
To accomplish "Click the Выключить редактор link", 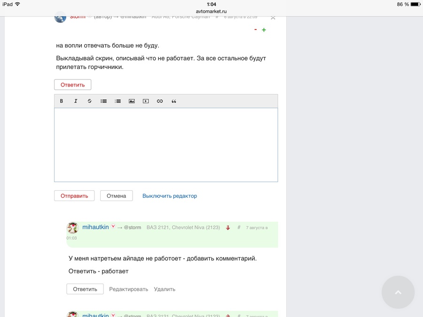I will click(x=170, y=196).
